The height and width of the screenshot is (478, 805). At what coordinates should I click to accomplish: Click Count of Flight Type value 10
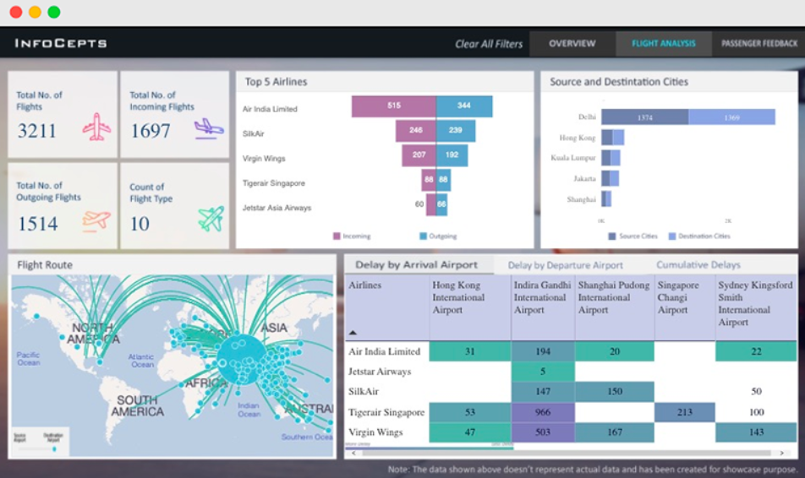140,224
